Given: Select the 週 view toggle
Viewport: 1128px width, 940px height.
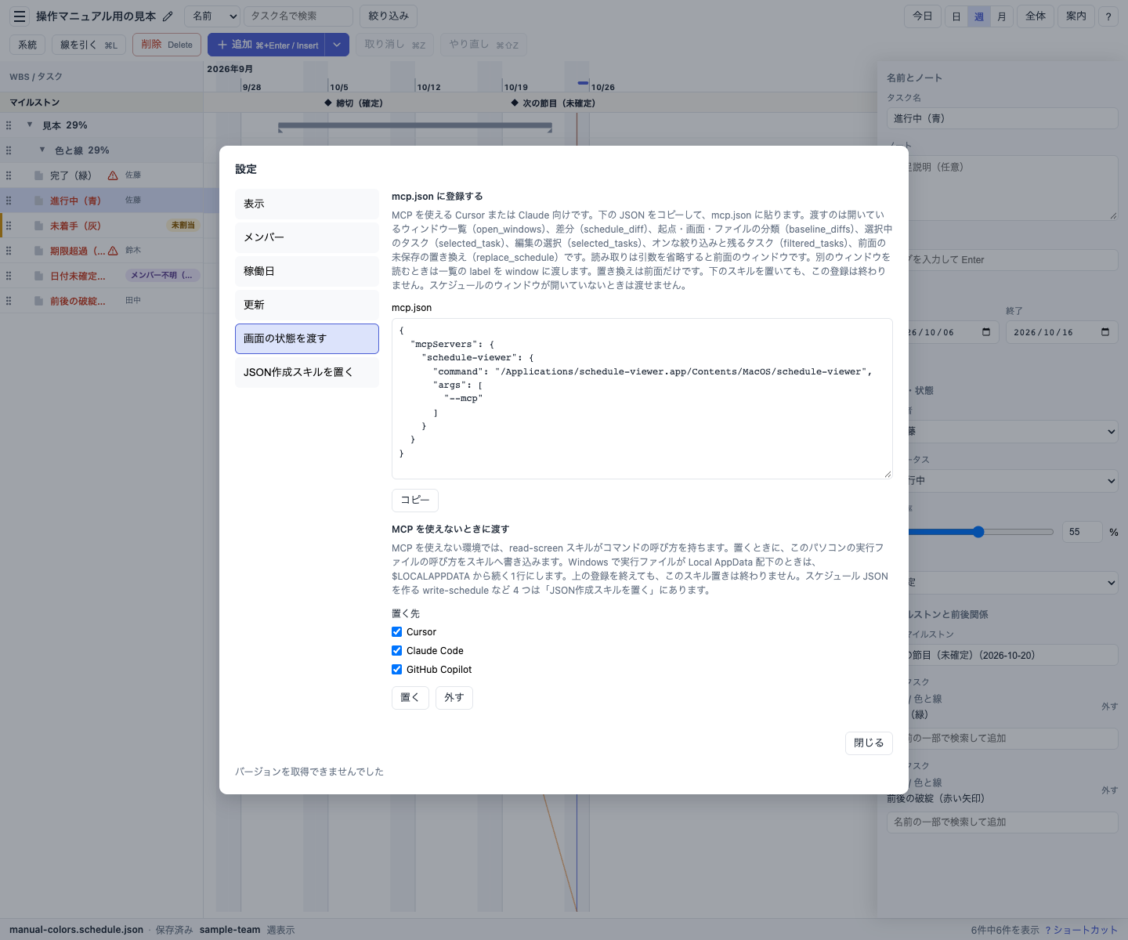Looking at the screenshot, I should tap(979, 16).
